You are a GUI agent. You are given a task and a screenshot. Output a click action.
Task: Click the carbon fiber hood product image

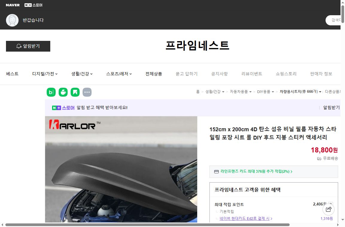click(x=121, y=170)
